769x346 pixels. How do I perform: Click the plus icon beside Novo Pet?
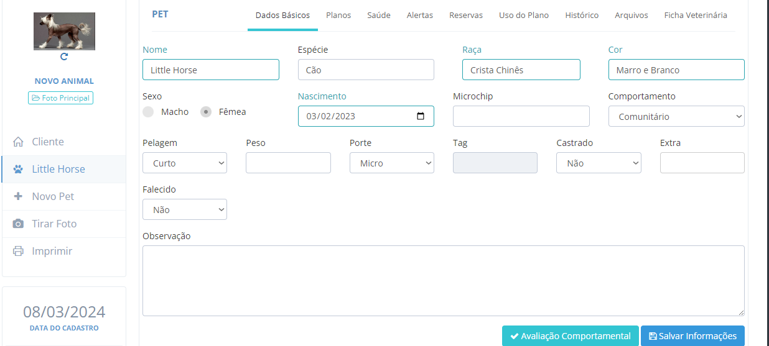18,196
